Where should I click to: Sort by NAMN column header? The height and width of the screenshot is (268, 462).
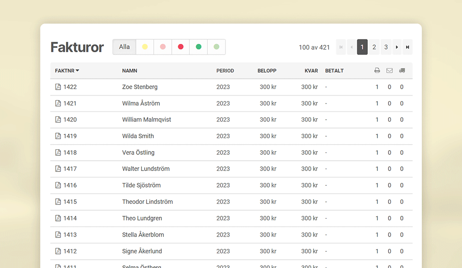coord(130,71)
